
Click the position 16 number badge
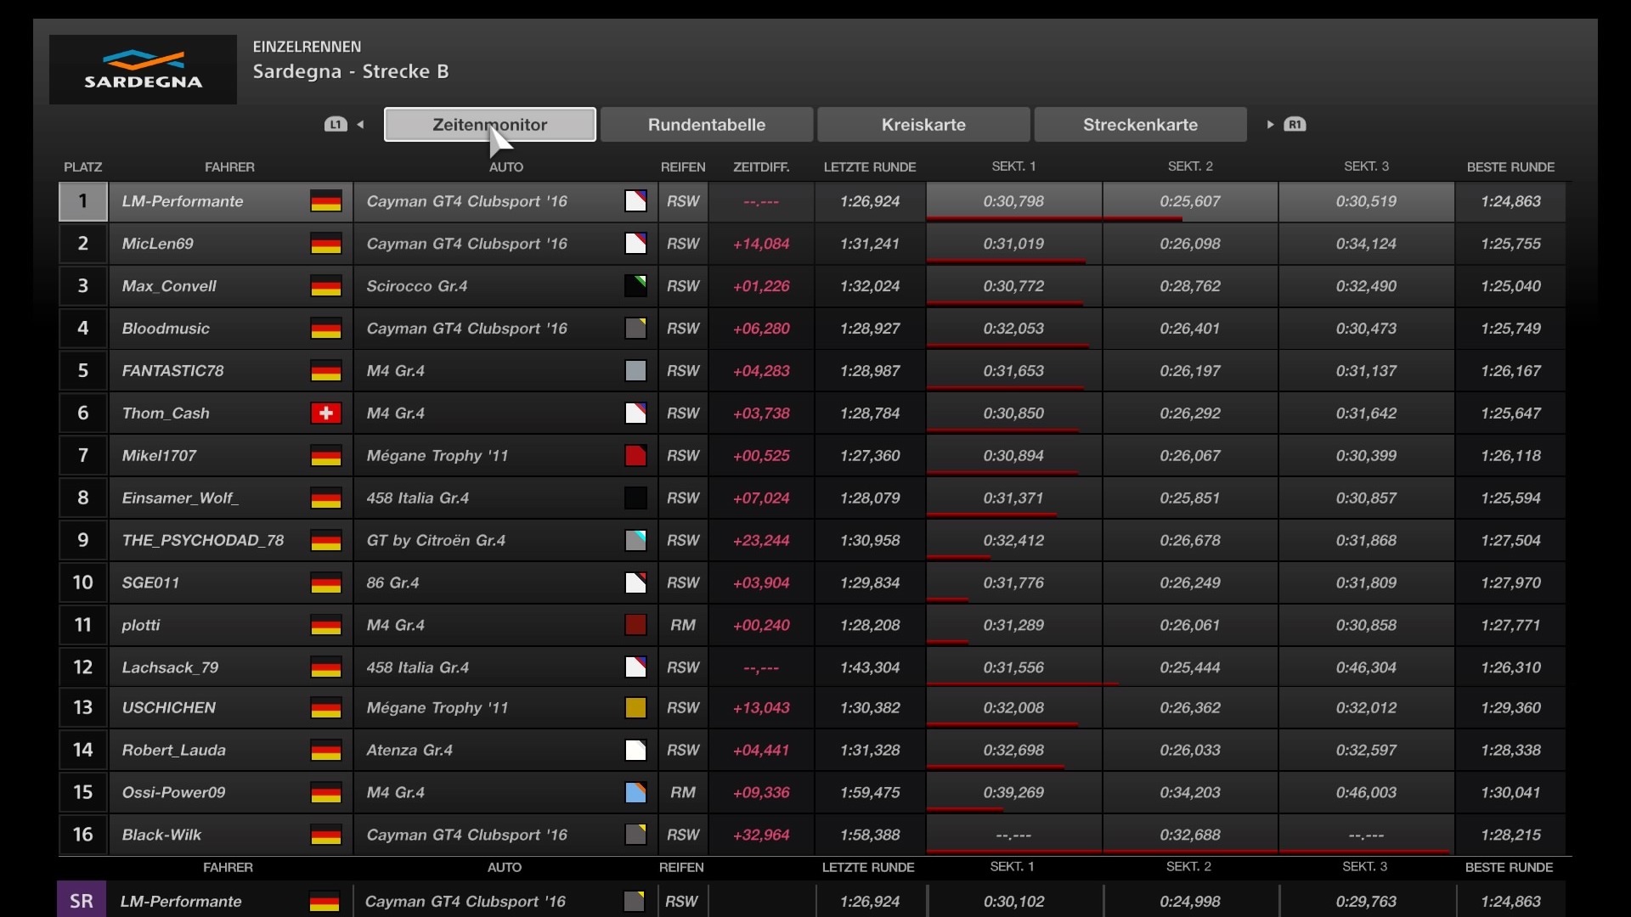pyautogui.click(x=82, y=835)
